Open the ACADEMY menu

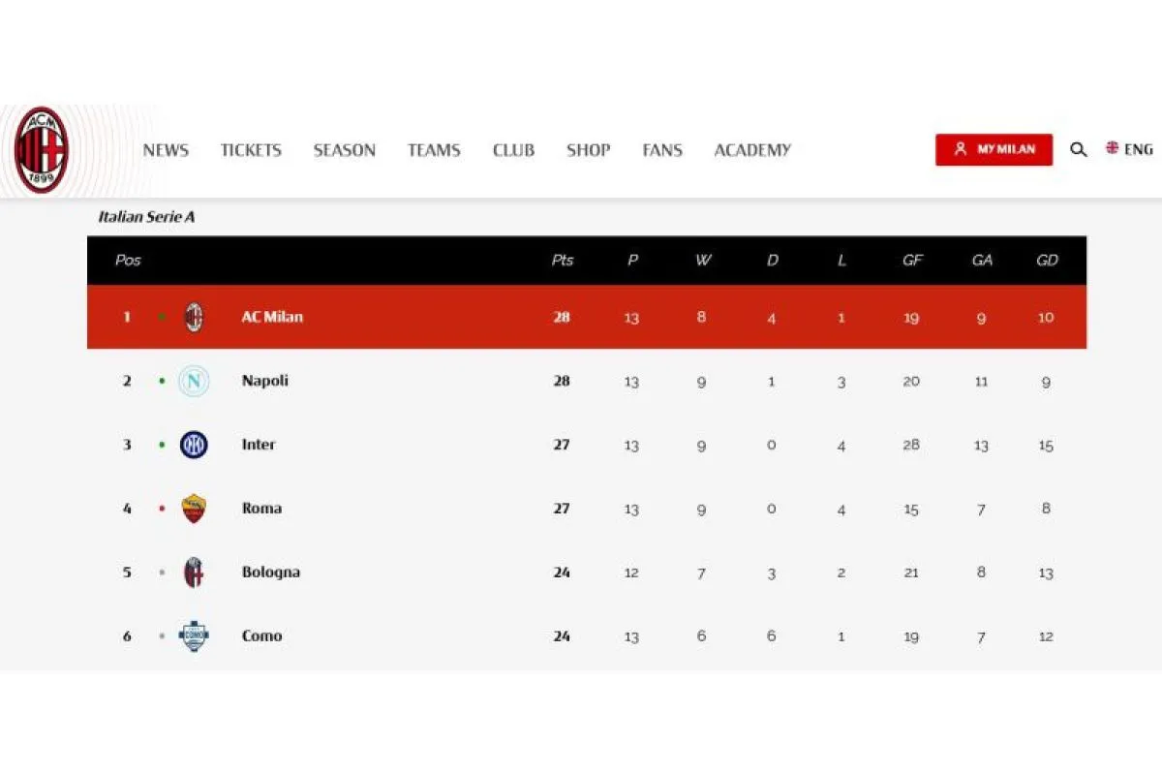pos(752,150)
